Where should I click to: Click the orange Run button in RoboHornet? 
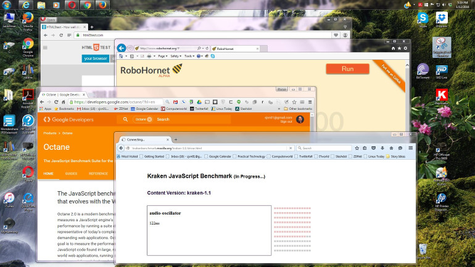347,68
